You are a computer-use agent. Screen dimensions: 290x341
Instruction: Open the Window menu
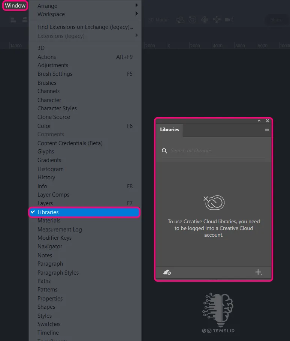[15, 5]
